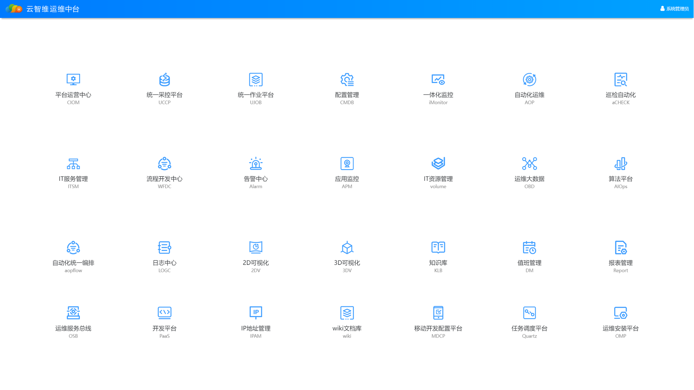The height and width of the screenshot is (390, 694).
Task: Select the 统一采控平台 label text
Action: click(x=164, y=95)
